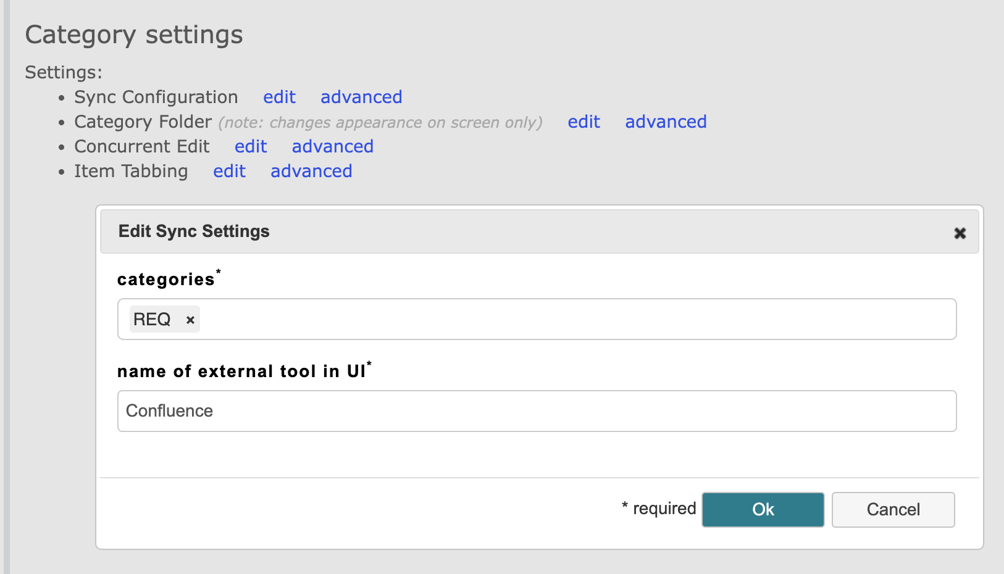Screen dimensions: 1004x574
Task: Click the Sync Configuration list item
Action: [156, 97]
